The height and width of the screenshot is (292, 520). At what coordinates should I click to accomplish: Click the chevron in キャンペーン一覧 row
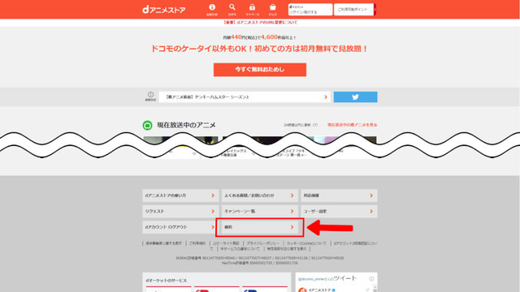pos(292,211)
